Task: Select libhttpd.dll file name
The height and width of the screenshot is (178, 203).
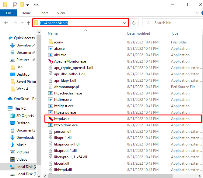Action: coord(63,170)
